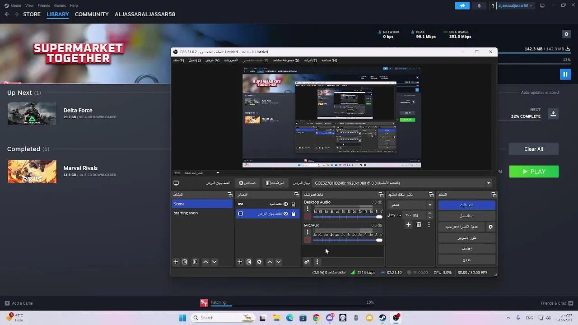Image resolution: width=578 pixels, height=325 pixels.
Task: Toggle visibility of game capture source
Action: tap(285, 204)
